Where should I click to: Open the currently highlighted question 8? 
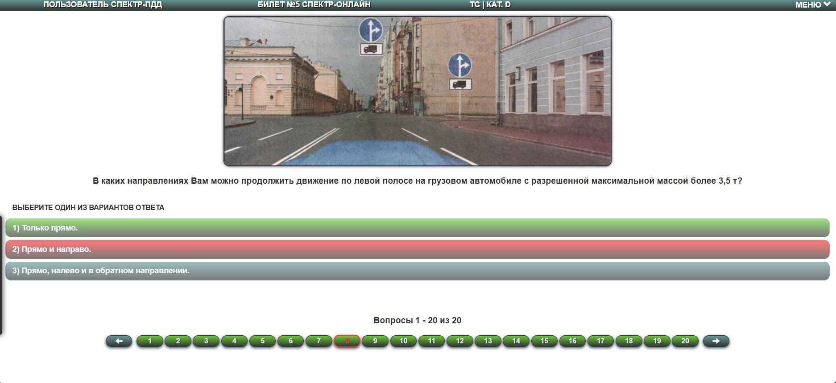pyautogui.click(x=347, y=341)
